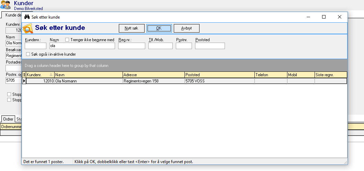Image resolution: width=364 pixels, height=171 pixels.
Task: Click the Nytt søk button
Action: (x=132, y=28)
